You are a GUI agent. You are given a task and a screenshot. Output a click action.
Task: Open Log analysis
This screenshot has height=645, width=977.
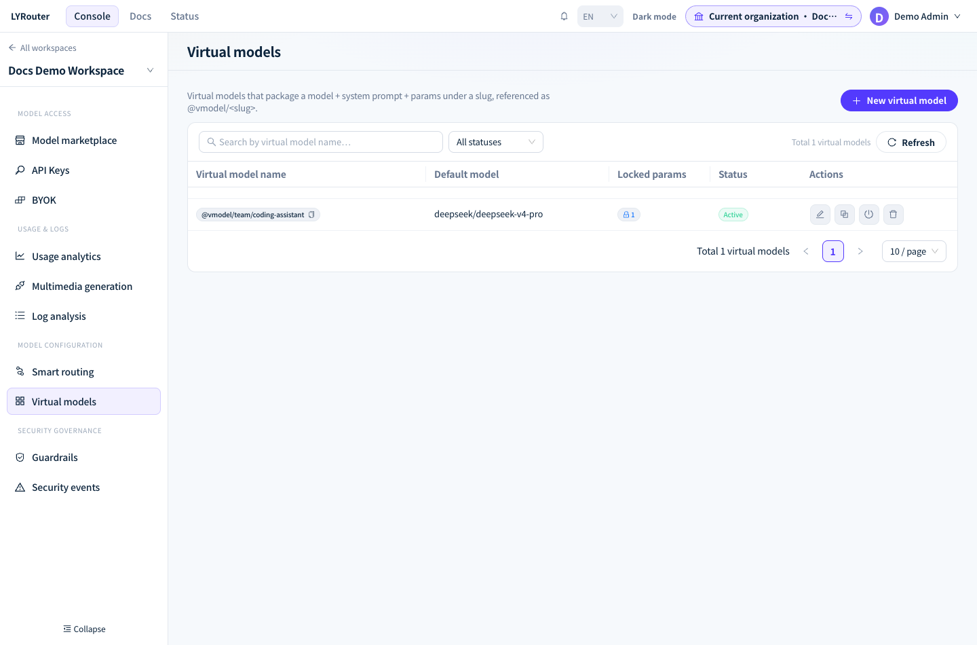click(x=83, y=316)
